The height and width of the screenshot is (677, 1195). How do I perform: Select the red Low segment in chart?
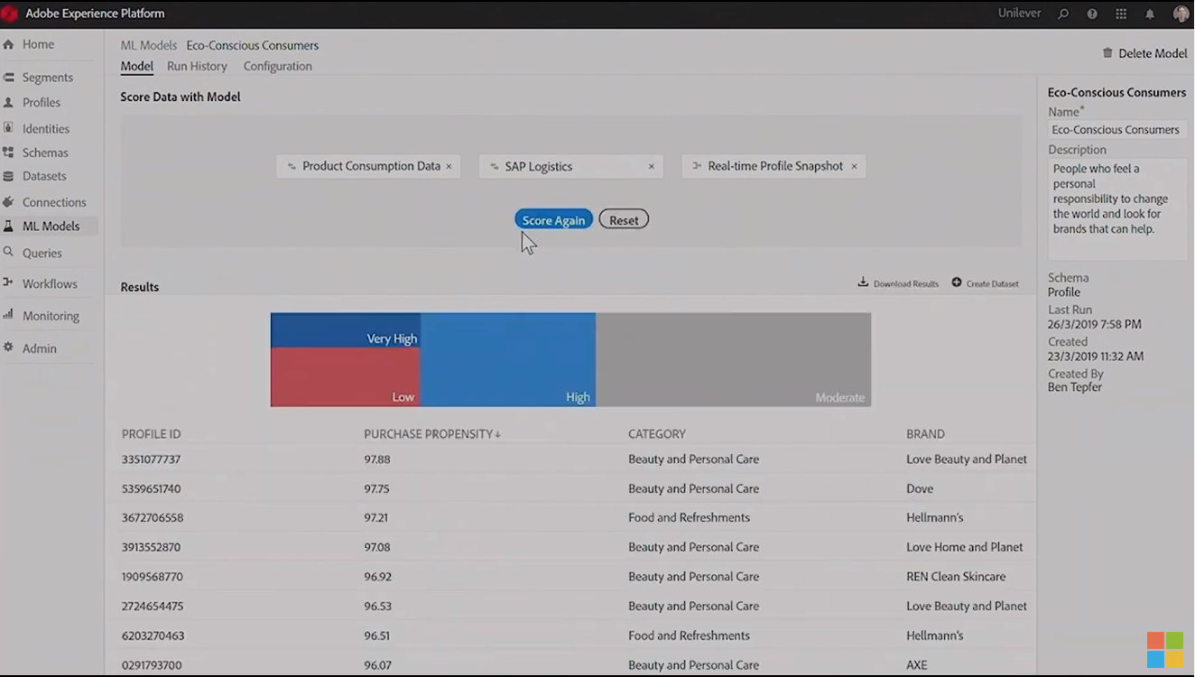coord(345,377)
